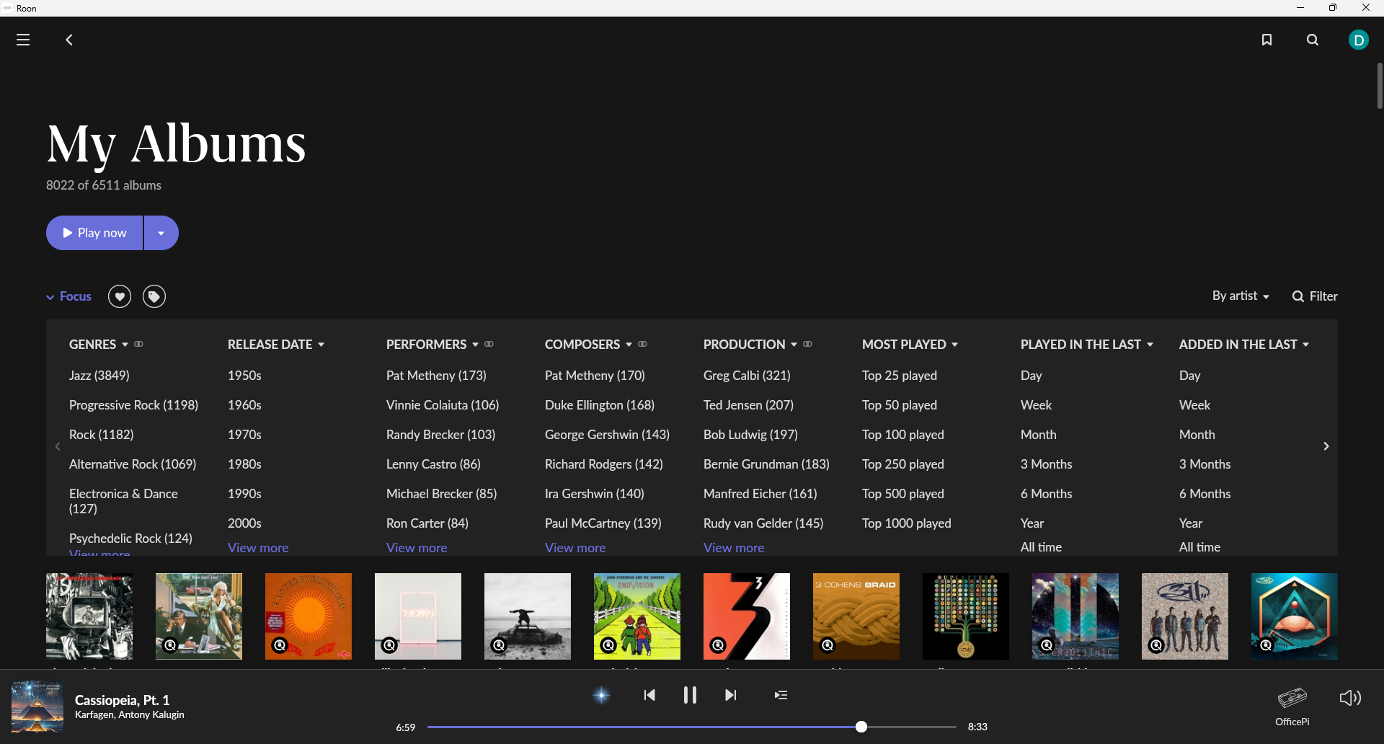The image size is (1384, 744).
Task: Choose Week under Added in the last
Action: click(x=1194, y=405)
